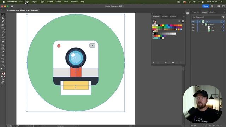This screenshot has width=226, height=127.
Task: Toggle visibility of the last path row
Action: click(x=193, y=30)
